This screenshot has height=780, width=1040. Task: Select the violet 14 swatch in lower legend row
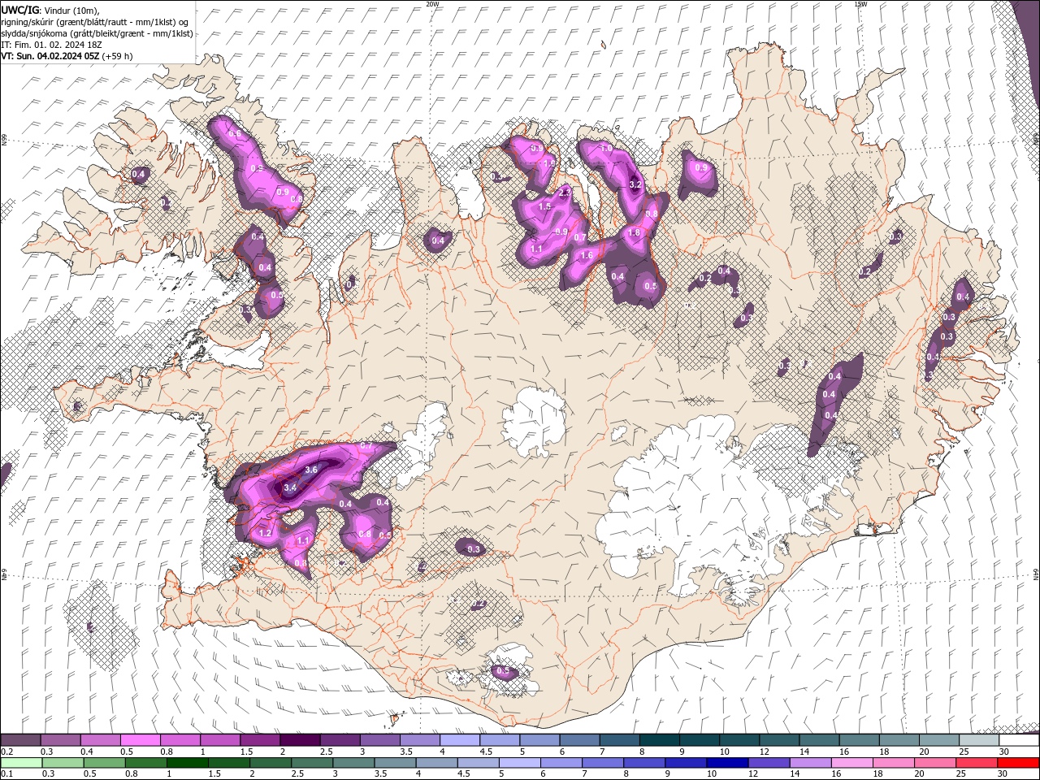point(810,763)
